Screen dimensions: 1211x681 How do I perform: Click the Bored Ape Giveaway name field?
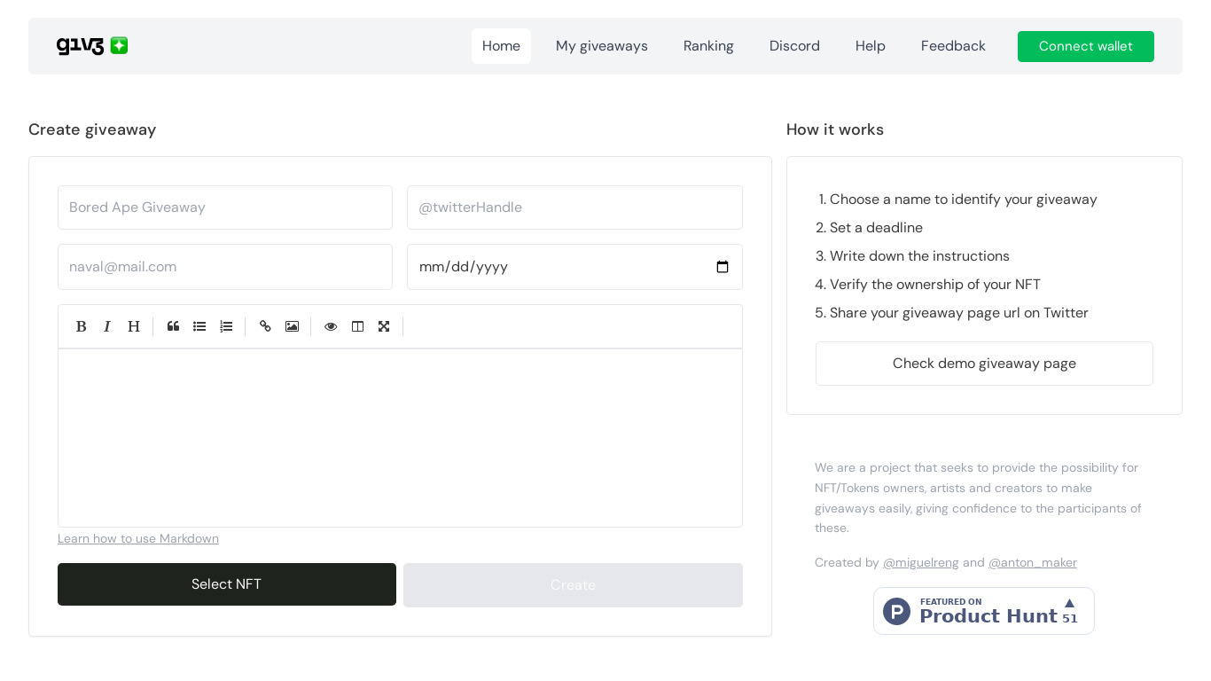tap(225, 207)
